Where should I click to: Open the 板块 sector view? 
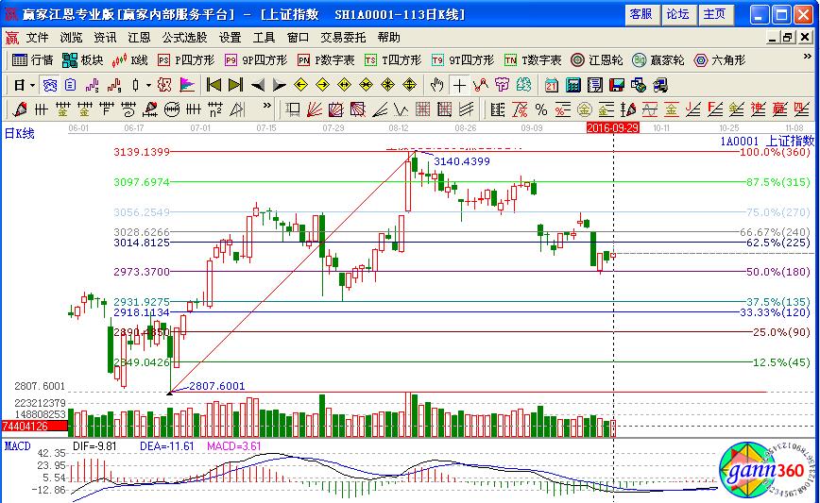(x=82, y=60)
